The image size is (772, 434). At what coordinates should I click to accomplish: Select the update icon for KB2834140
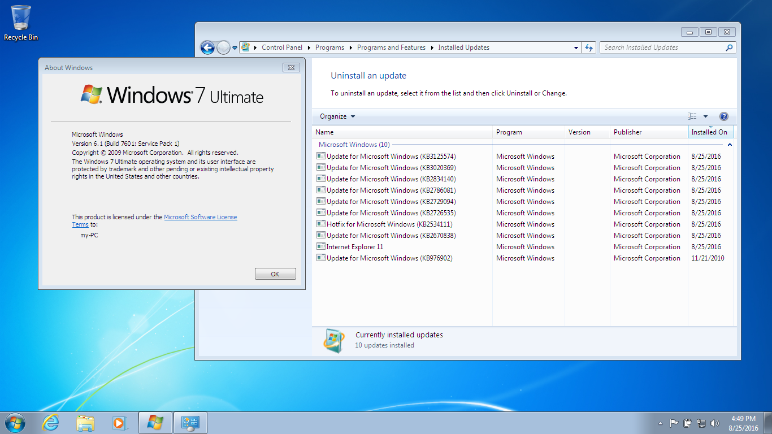pyautogui.click(x=320, y=179)
